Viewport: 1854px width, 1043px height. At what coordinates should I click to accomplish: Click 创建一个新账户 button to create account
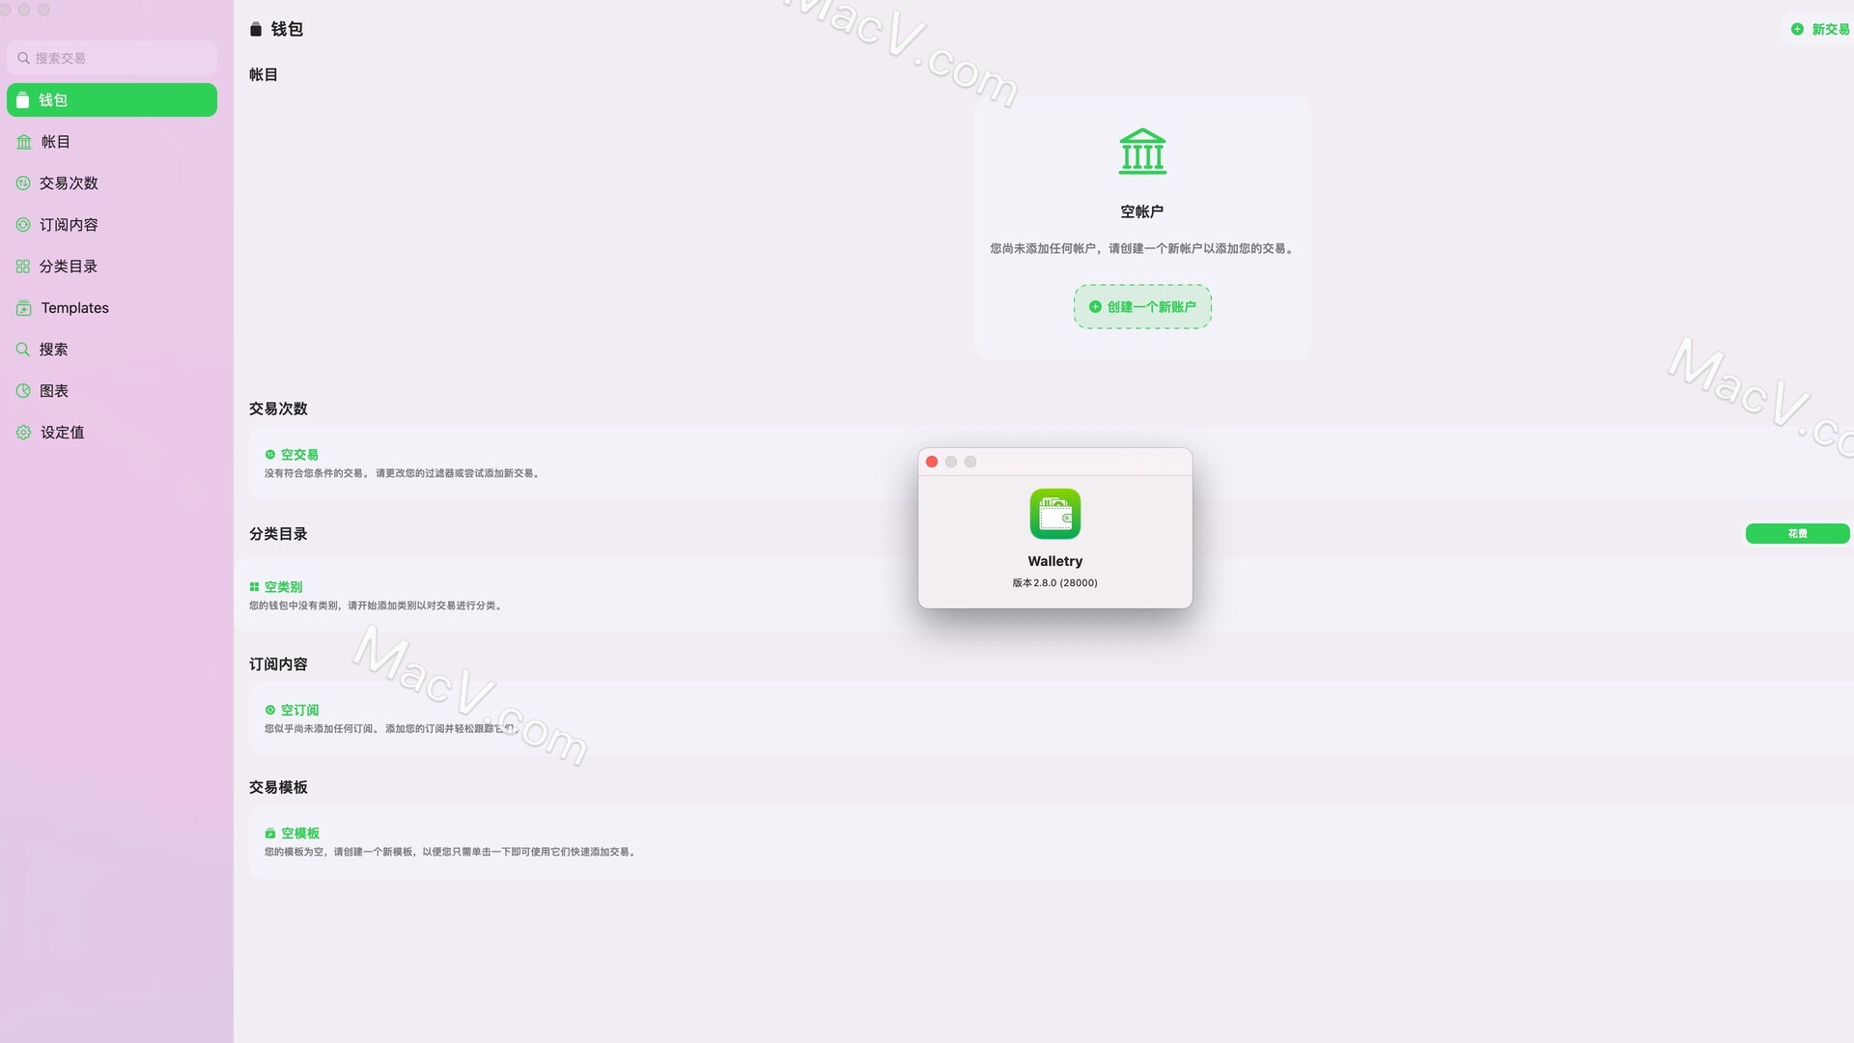pos(1142,305)
